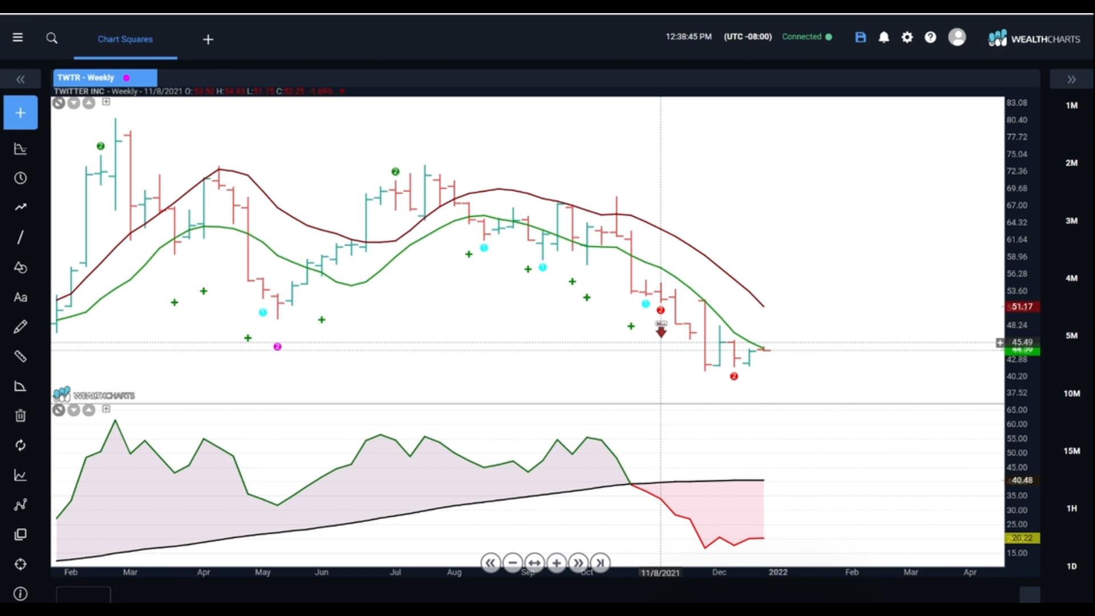Select the 2M timeframe
1095x616 pixels.
(x=1072, y=163)
